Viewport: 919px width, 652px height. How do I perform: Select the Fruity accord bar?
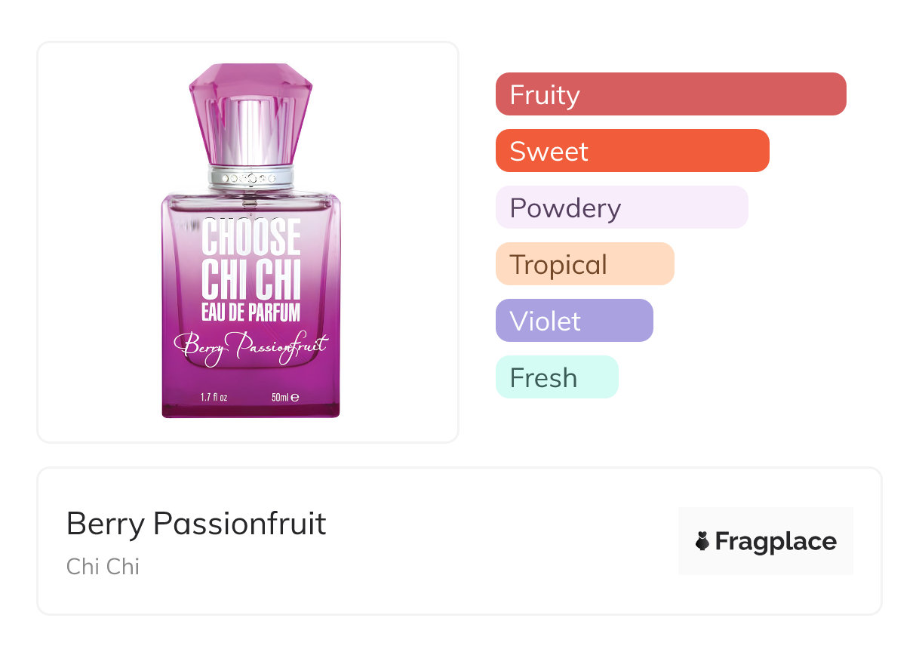[x=671, y=94]
